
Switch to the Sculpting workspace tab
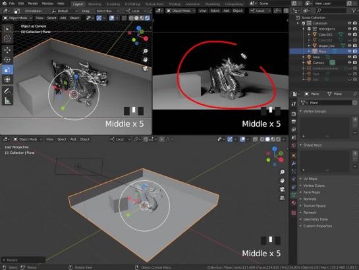[x=113, y=4]
